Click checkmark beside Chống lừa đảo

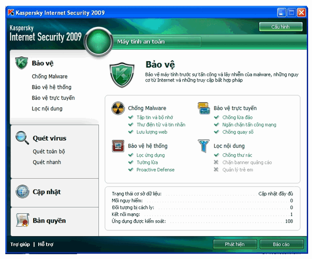[x=216, y=117]
